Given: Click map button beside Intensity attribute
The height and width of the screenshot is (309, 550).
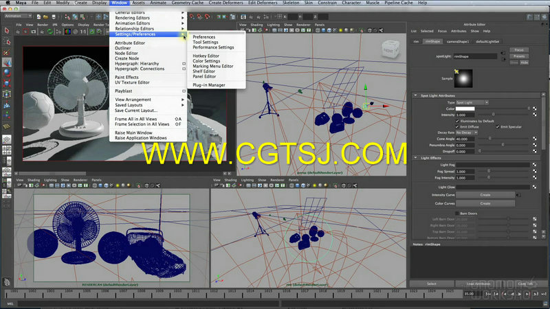Looking at the screenshot, I should click(535, 115).
